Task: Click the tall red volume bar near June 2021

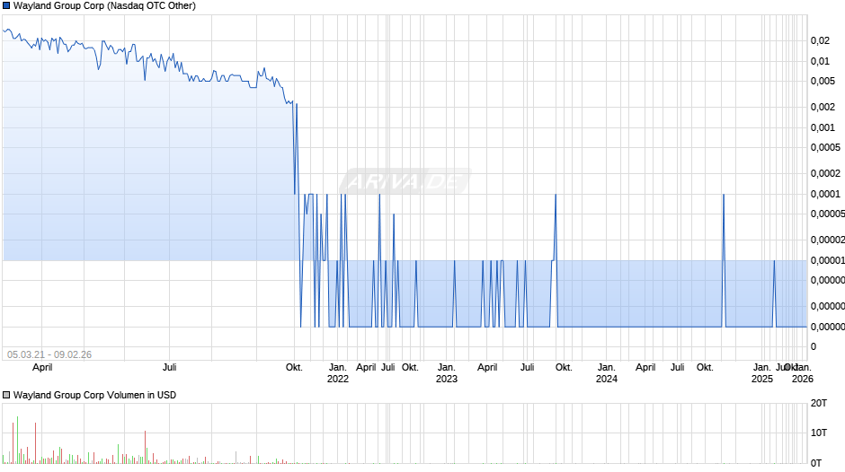Action: [x=145, y=447]
